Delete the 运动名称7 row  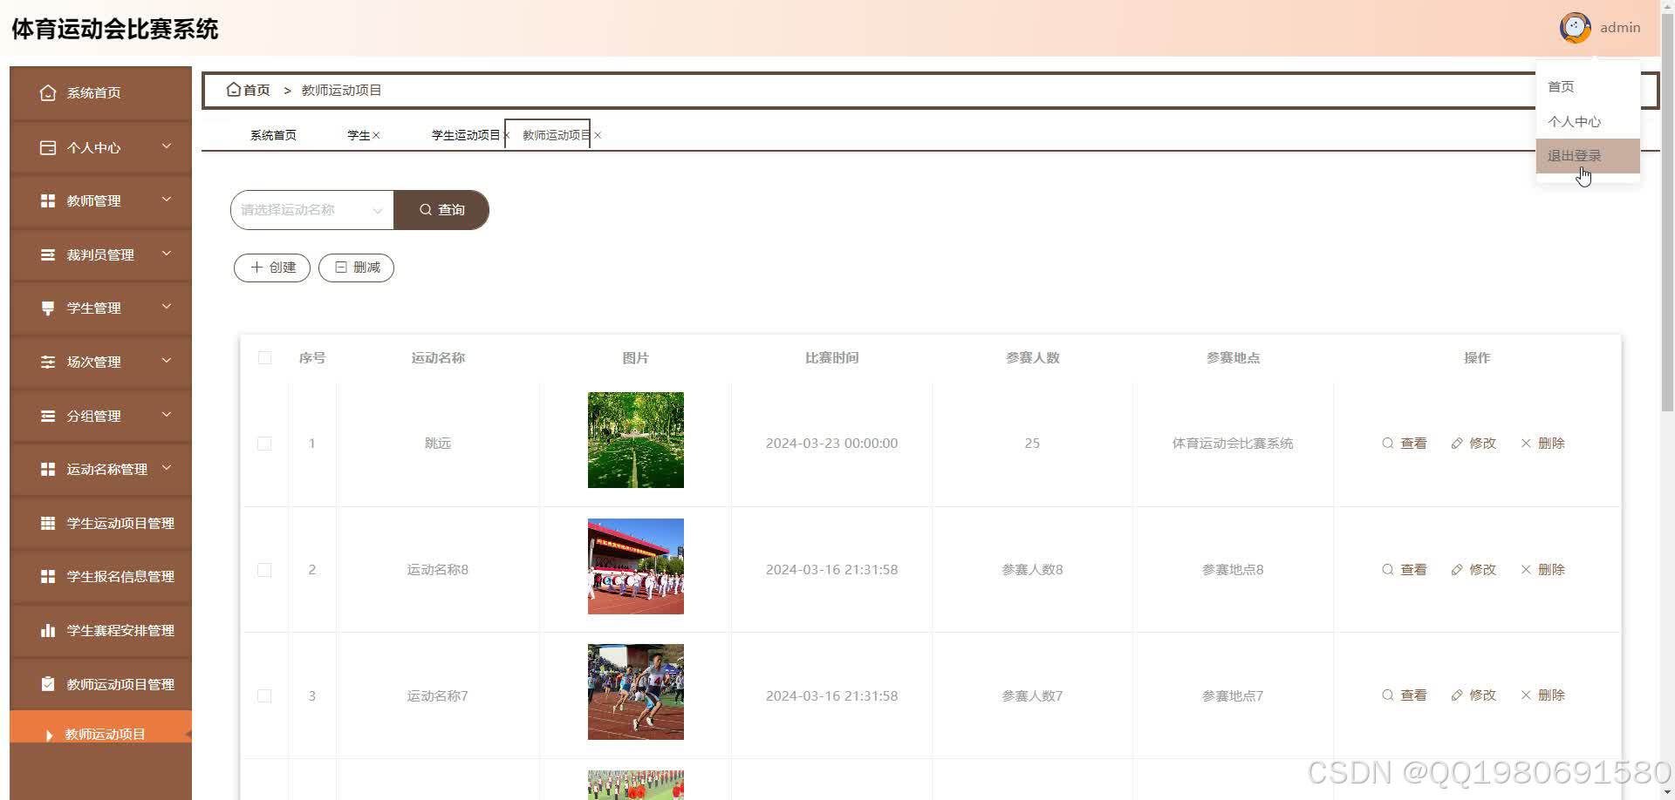1542,695
